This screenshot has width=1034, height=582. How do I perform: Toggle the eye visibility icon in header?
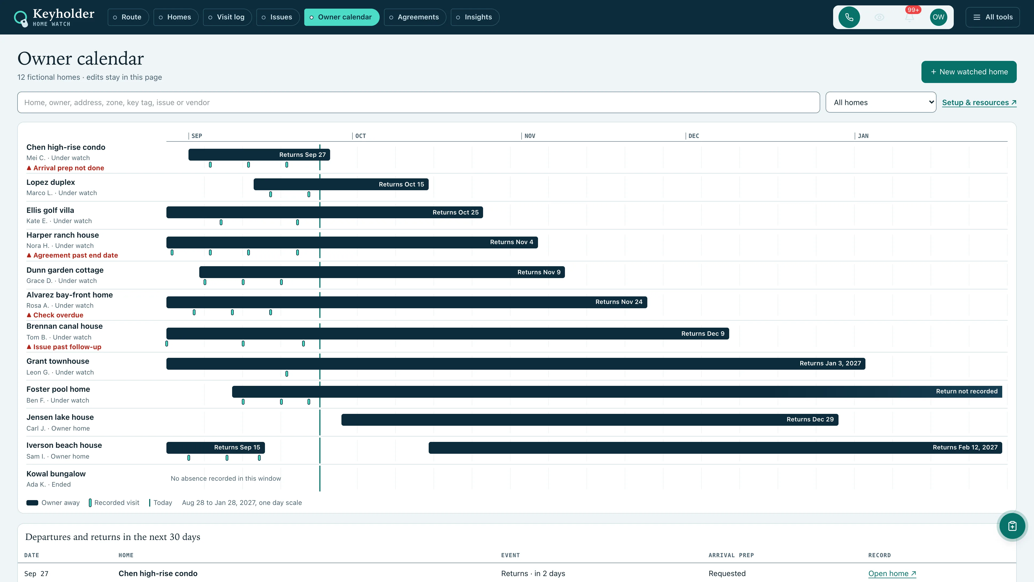(879, 17)
